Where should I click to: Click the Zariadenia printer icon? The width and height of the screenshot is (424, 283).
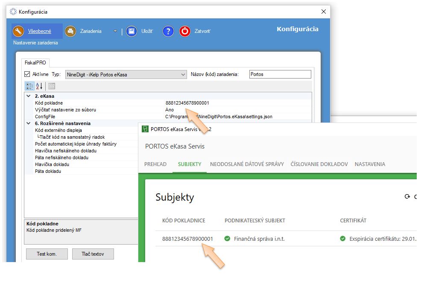pyautogui.click(x=70, y=31)
